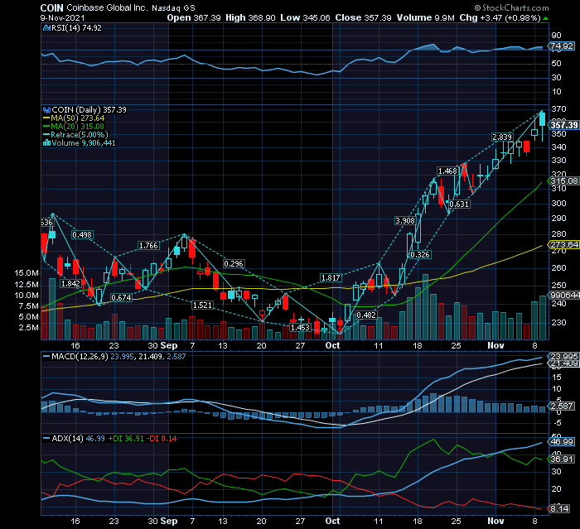Click the Chg +3.47 (+0.98%) value
Image resolution: width=580 pixels, height=529 pixels.
point(500,17)
